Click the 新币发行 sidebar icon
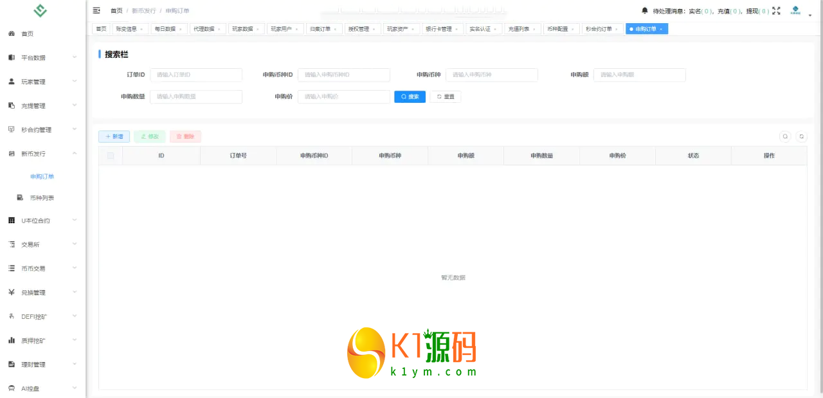The width and height of the screenshot is (823, 398). coord(12,154)
